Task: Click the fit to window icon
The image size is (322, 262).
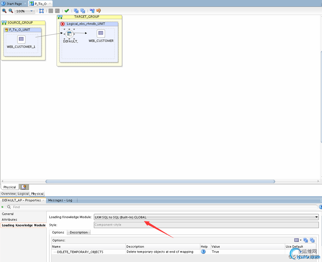Action: click(x=42, y=11)
